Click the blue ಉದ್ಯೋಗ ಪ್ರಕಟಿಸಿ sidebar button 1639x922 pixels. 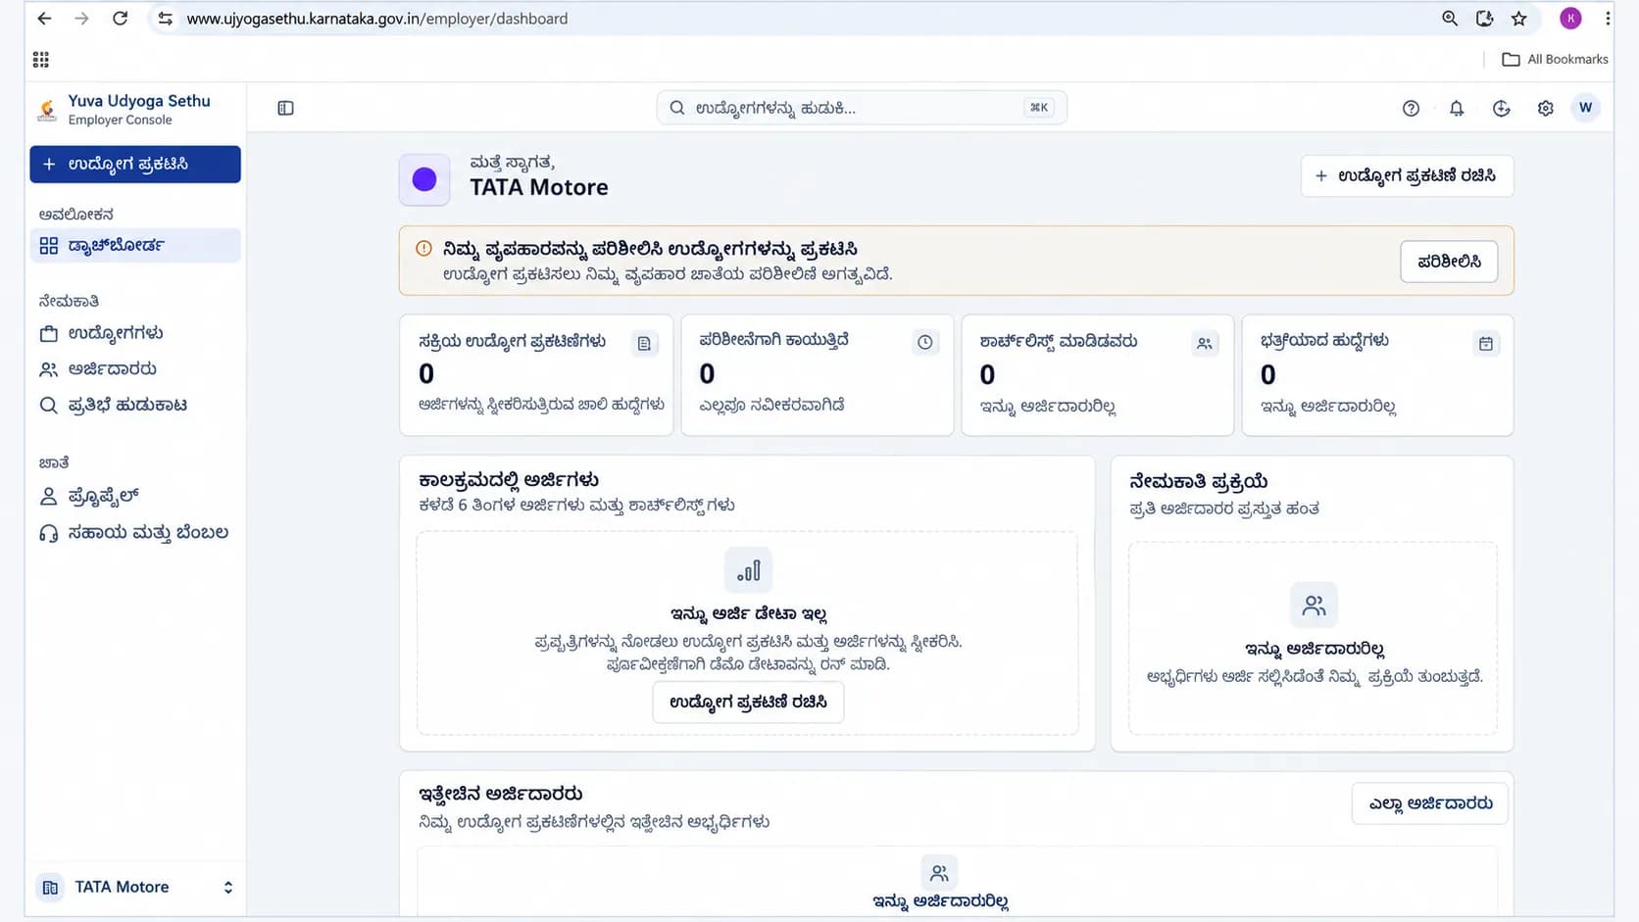[x=135, y=165]
